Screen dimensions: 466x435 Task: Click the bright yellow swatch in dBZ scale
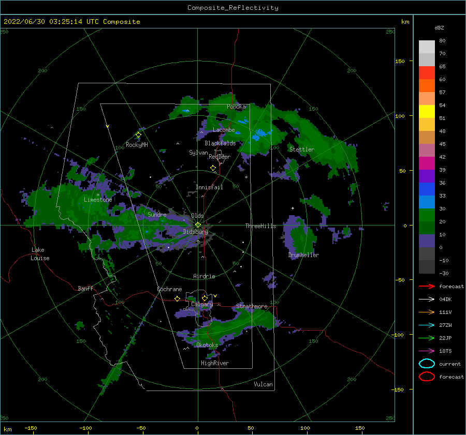427,111
